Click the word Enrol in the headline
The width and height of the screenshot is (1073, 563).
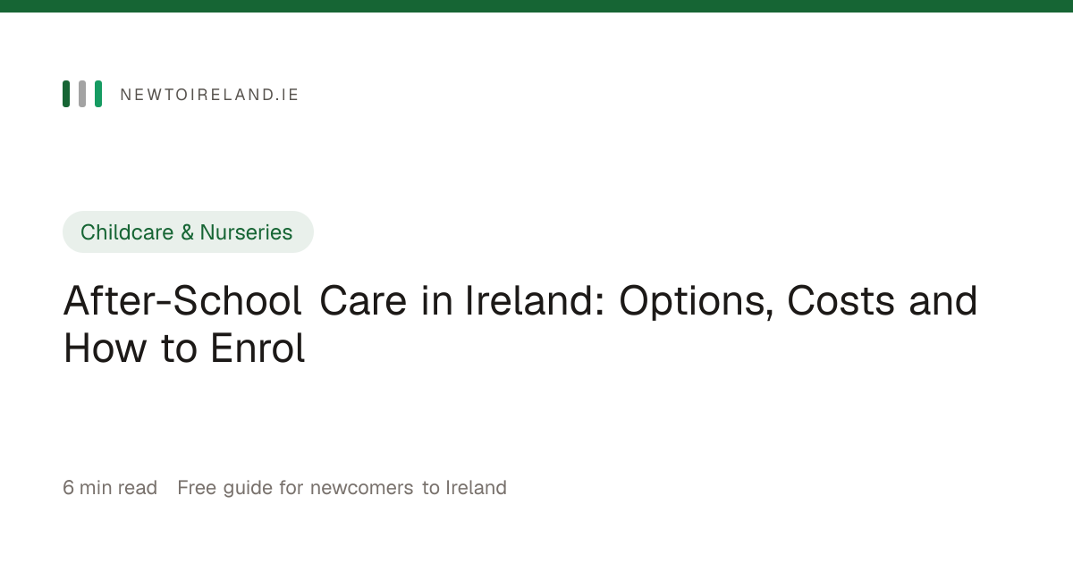[x=258, y=349]
